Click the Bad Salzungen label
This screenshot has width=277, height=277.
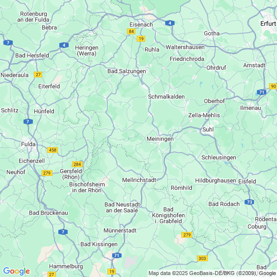click(x=126, y=71)
